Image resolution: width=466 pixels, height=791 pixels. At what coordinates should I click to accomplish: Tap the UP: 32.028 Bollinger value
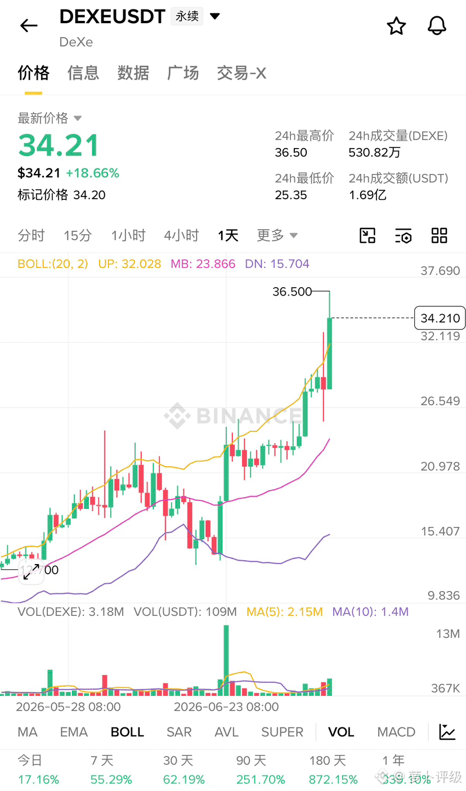pos(129,264)
